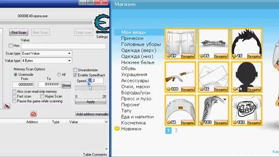Check Also scan read-only memory
The image size is (279, 157).
tap(14, 91)
